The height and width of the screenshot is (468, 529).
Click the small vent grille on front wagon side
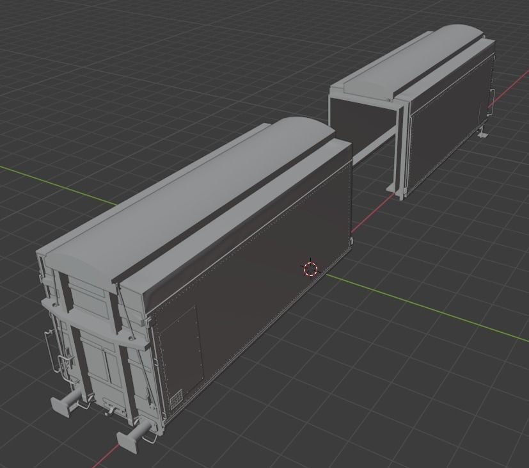[177, 399]
